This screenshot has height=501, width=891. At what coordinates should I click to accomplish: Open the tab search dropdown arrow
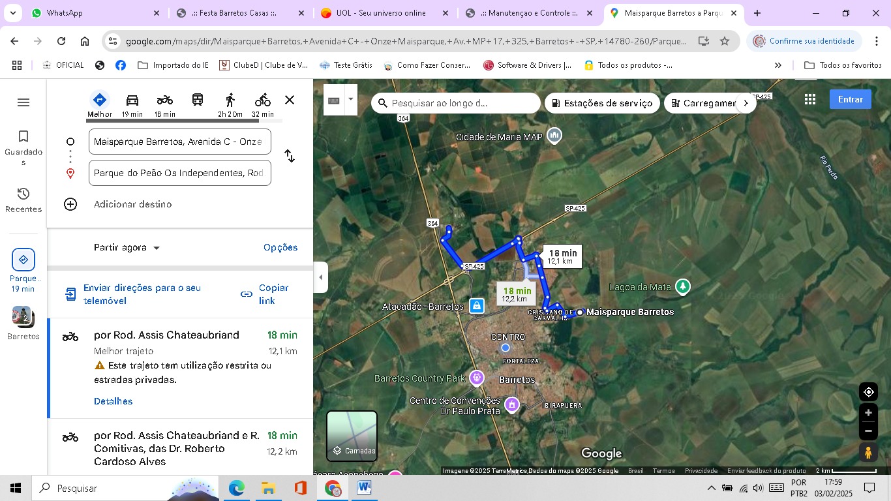tap(13, 13)
